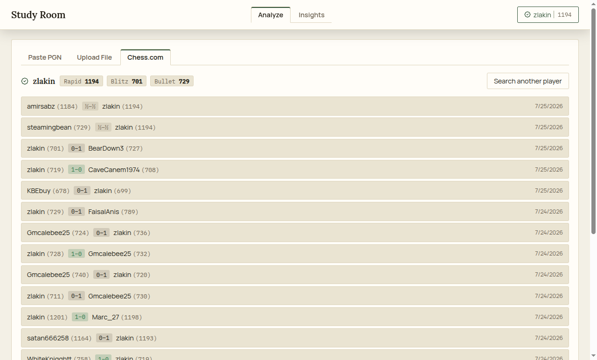Open the Paste PGN tab
This screenshot has height=360, width=597.
(45, 57)
